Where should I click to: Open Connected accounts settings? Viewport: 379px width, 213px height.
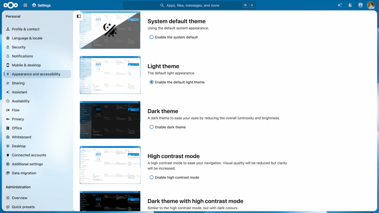[x=37, y=155]
